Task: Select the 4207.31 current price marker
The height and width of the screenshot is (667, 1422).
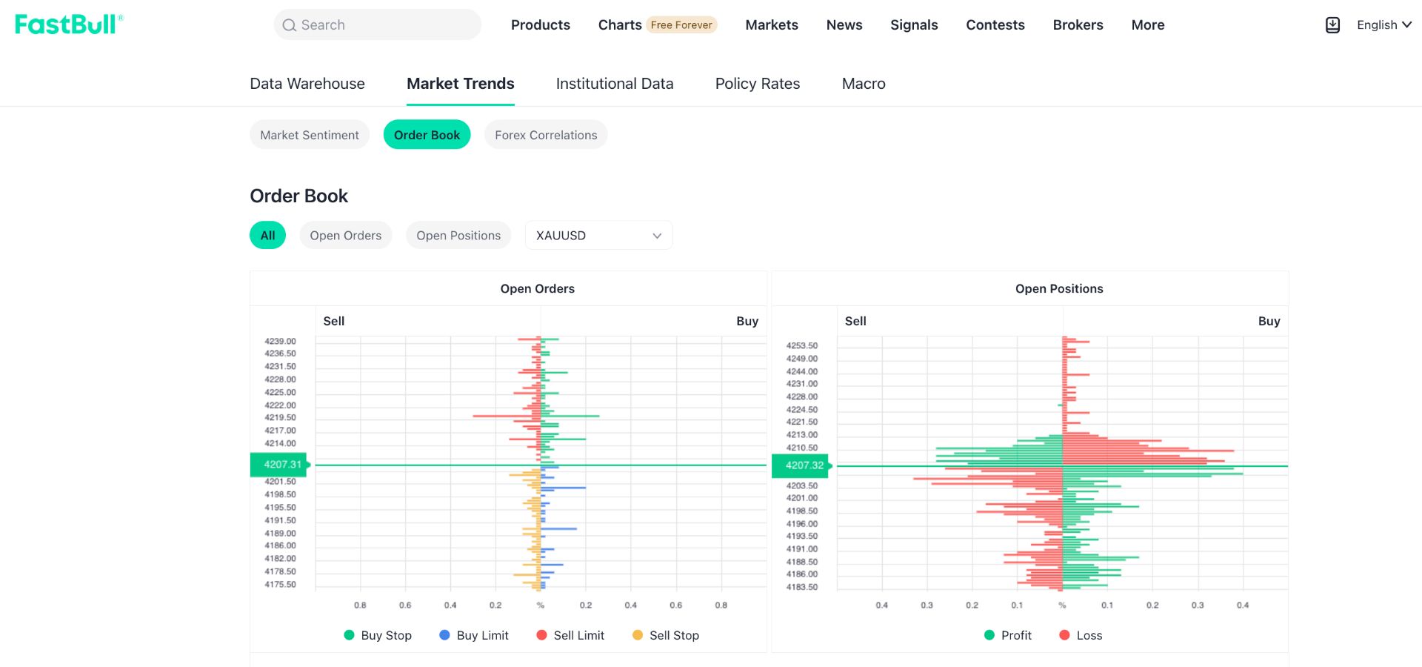Action: click(x=280, y=465)
